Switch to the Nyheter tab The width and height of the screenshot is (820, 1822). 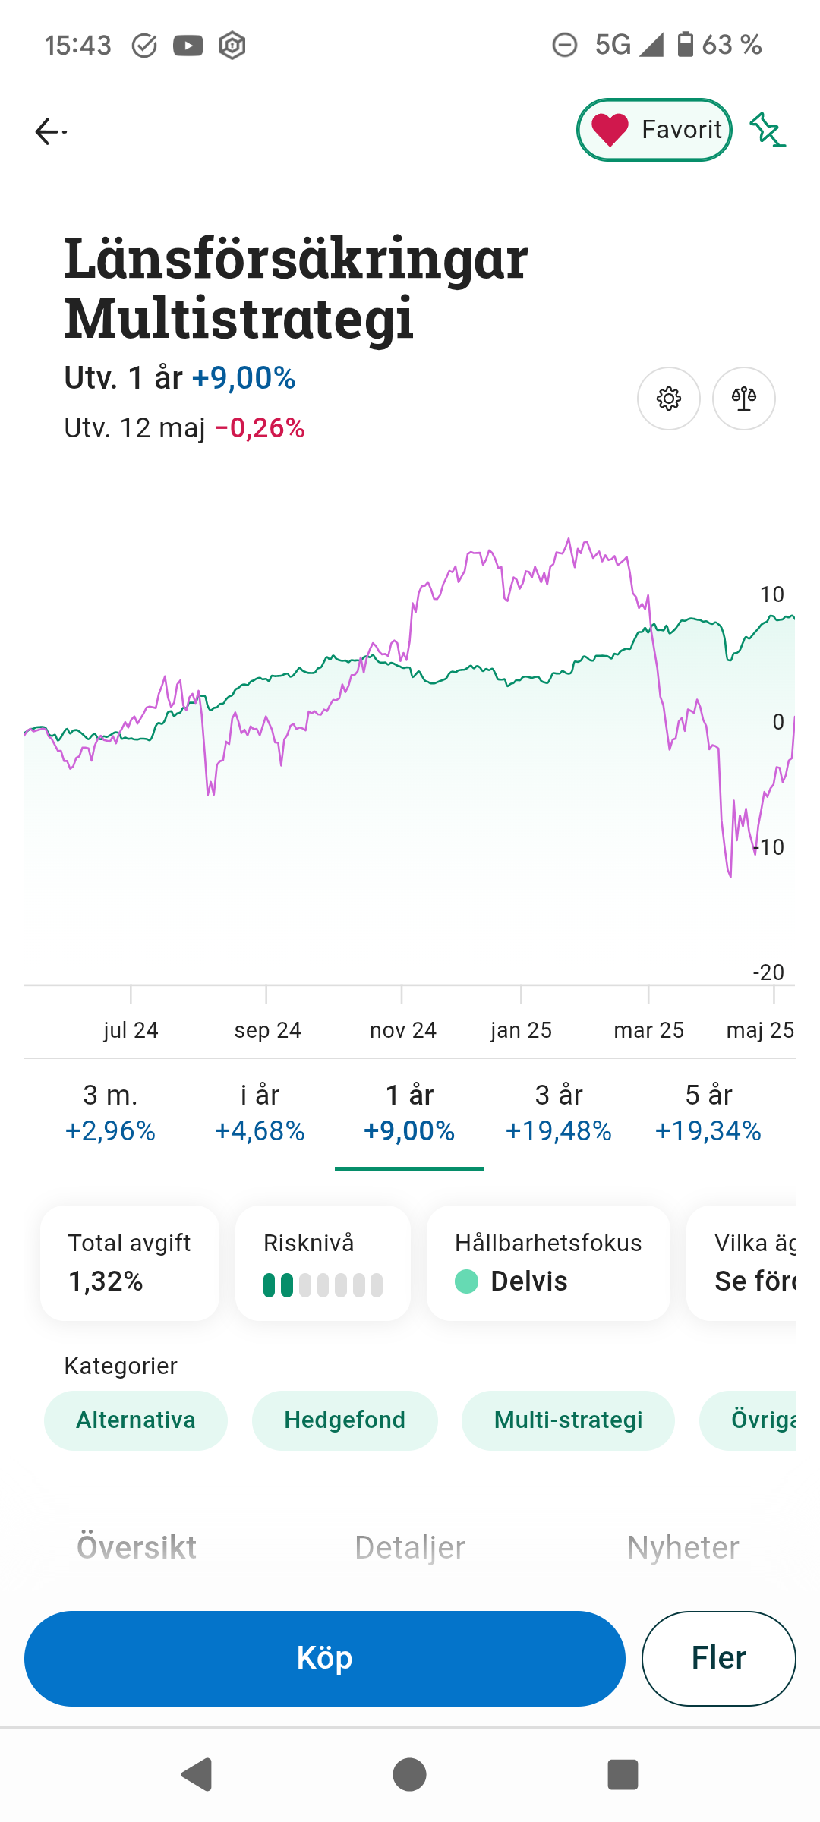pos(683,1547)
